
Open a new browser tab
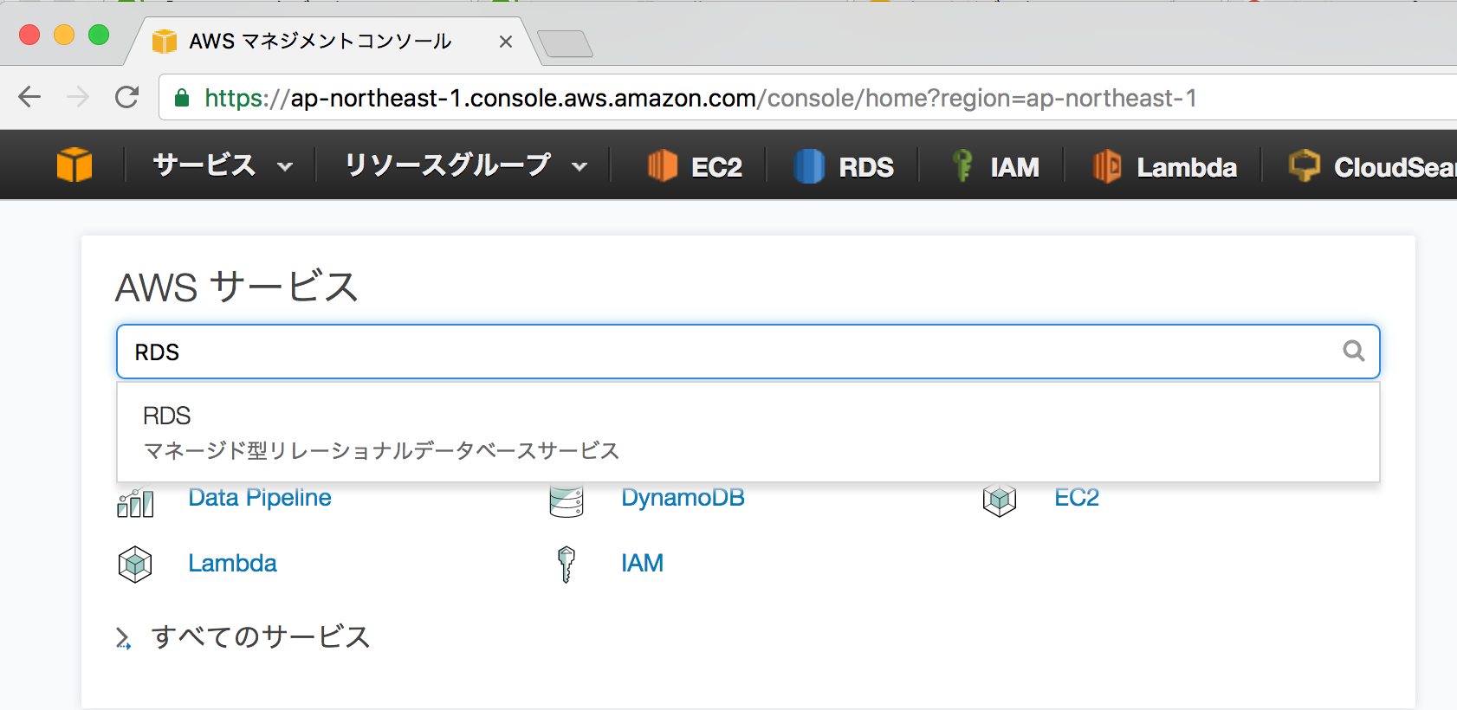(x=565, y=43)
